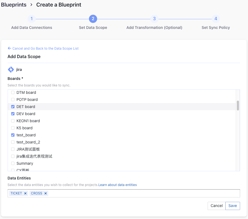Screen dimensions: 248x219
Task: Click step 3 circle Add Transformation
Action: 154,19
